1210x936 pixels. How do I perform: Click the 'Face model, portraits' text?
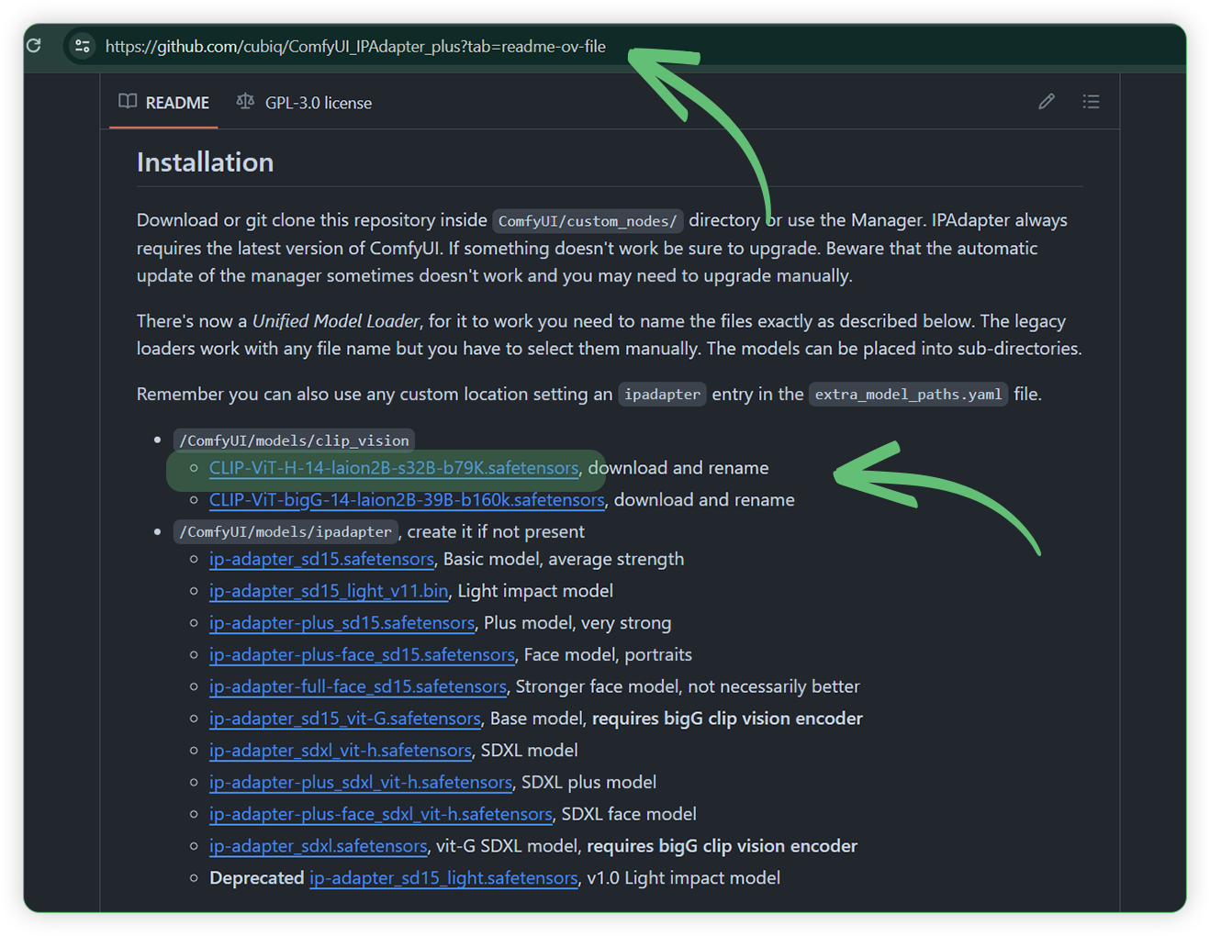pos(608,655)
